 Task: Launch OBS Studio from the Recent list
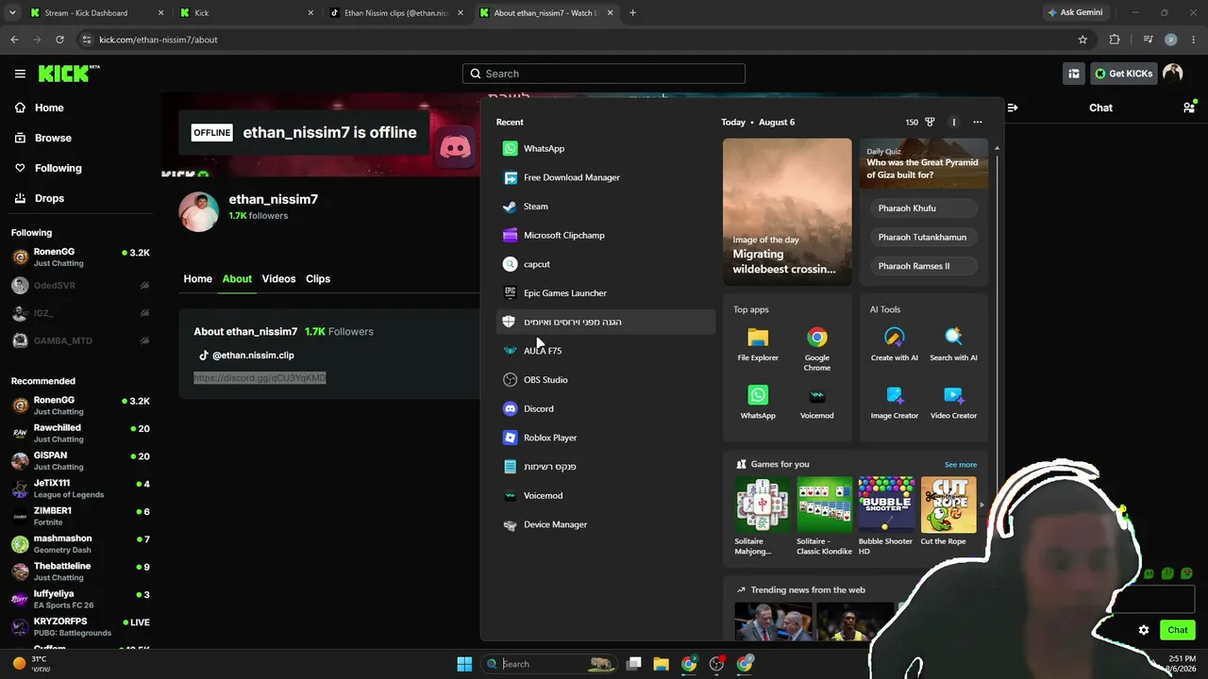tap(606, 380)
